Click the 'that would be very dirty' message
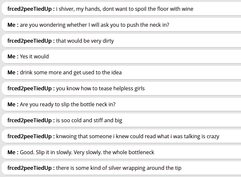 tap(85, 41)
